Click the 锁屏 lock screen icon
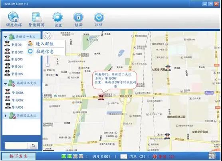Viewport: 222px width, 161px height. pos(78,17)
